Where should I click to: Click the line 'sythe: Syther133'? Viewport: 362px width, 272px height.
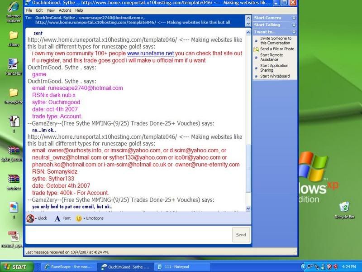coord(53,179)
